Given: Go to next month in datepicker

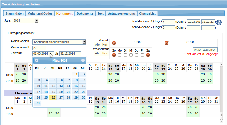Looking at the screenshot, I should [83, 60].
